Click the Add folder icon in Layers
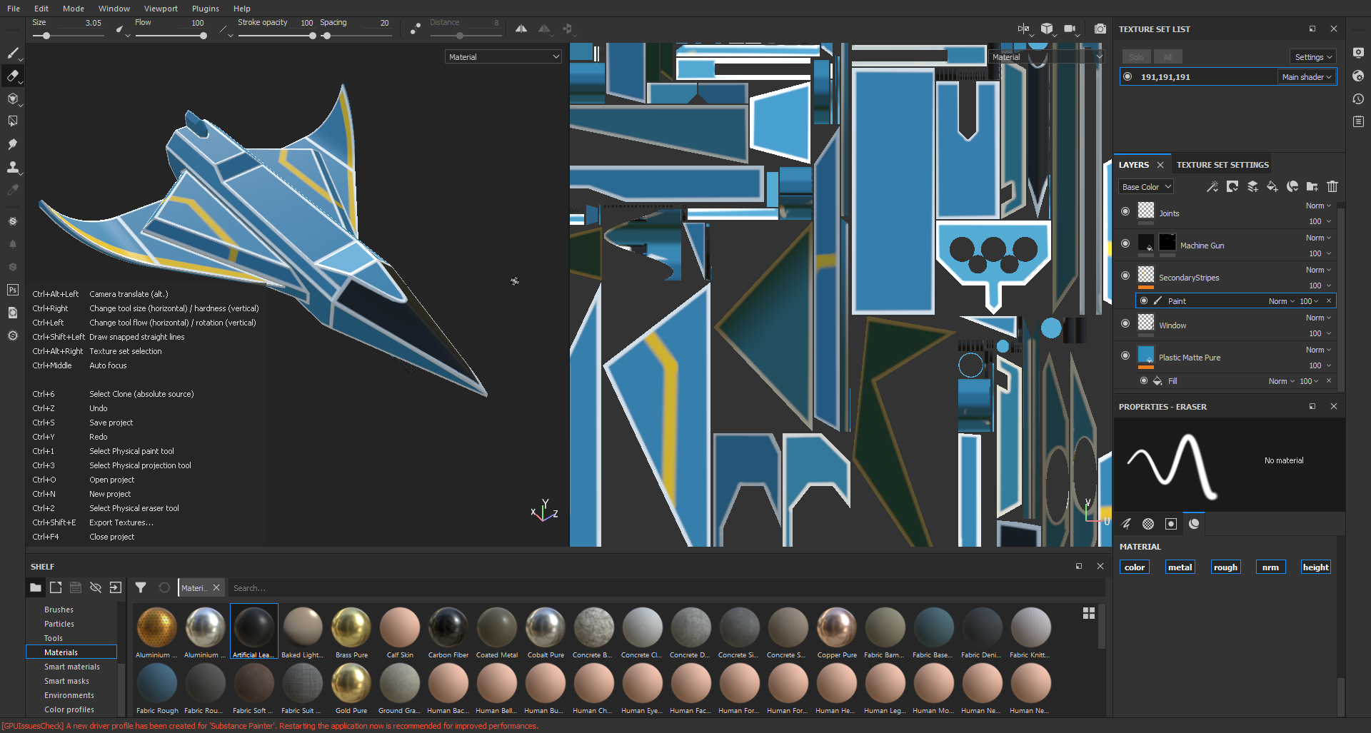This screenshot has height=733, width=1371. [1312, 186]
